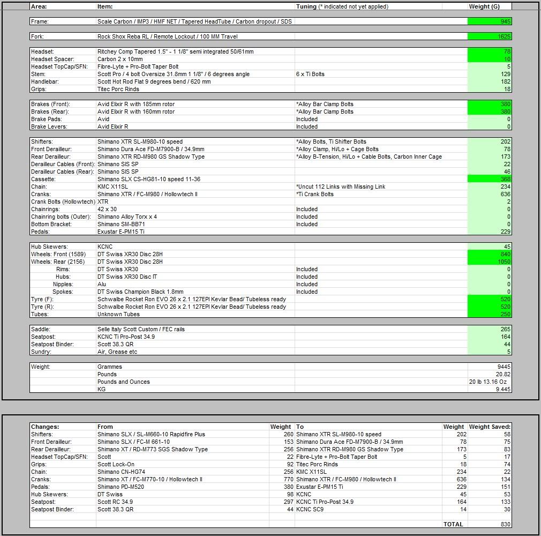Screen dimensions: 541x536
Task: Click the "Weight Saved:" column header
Action: (490, 427)
